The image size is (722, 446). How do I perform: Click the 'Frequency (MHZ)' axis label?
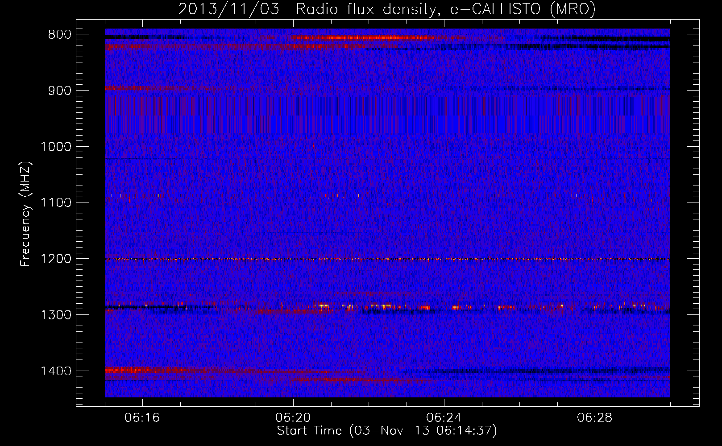(25, 214)
